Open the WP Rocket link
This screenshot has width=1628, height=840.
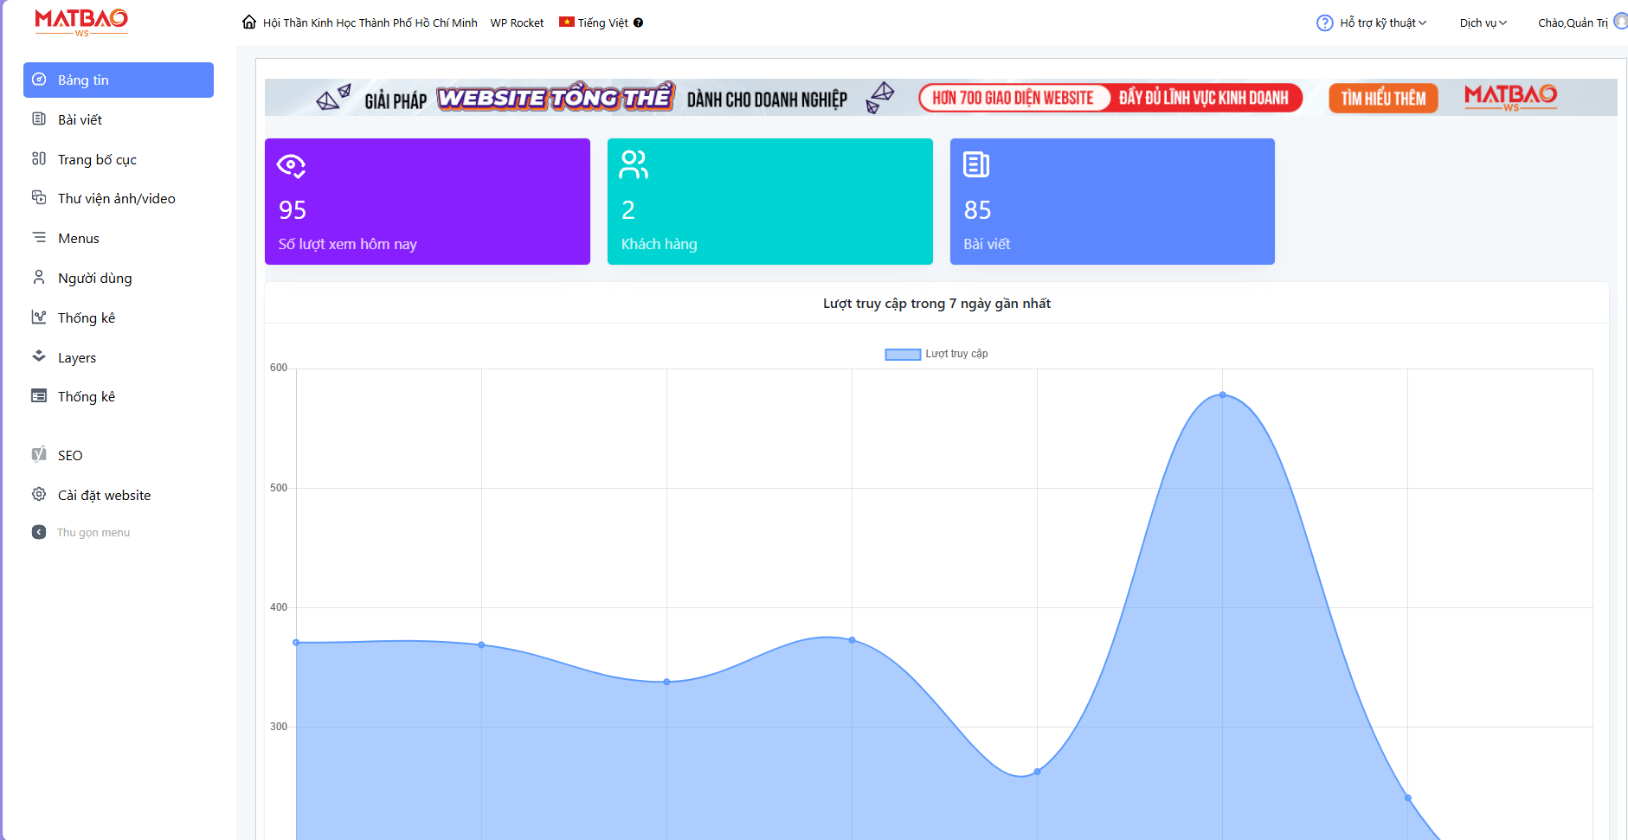517,23
